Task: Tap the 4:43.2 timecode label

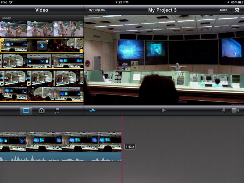Action: coord(130,146)
